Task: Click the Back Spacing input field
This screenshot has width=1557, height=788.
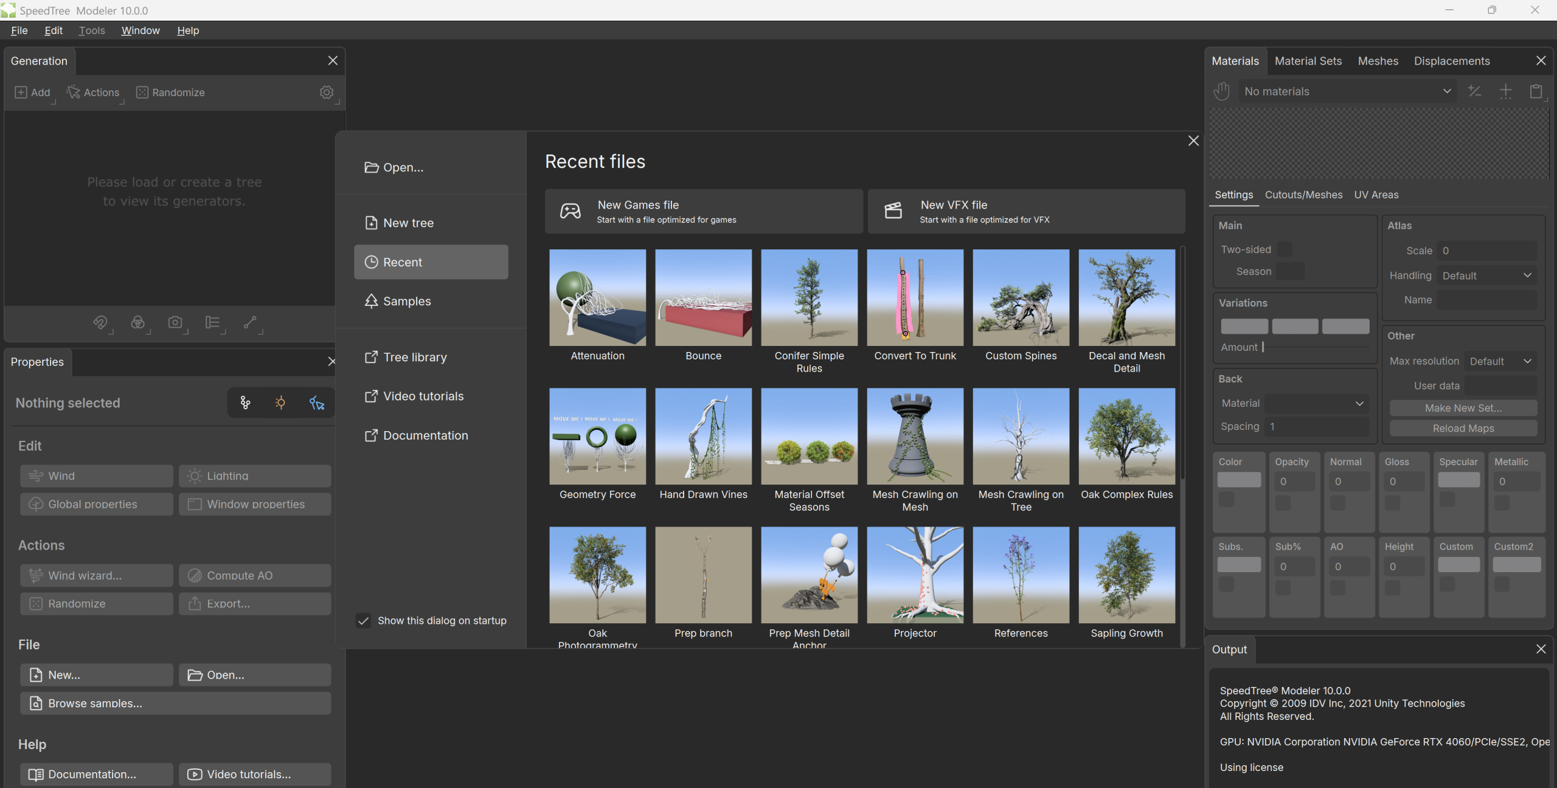Action: coord(1316,426)
